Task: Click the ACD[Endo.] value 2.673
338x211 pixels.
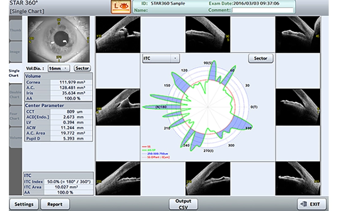Action: click(x=73, y=117)
